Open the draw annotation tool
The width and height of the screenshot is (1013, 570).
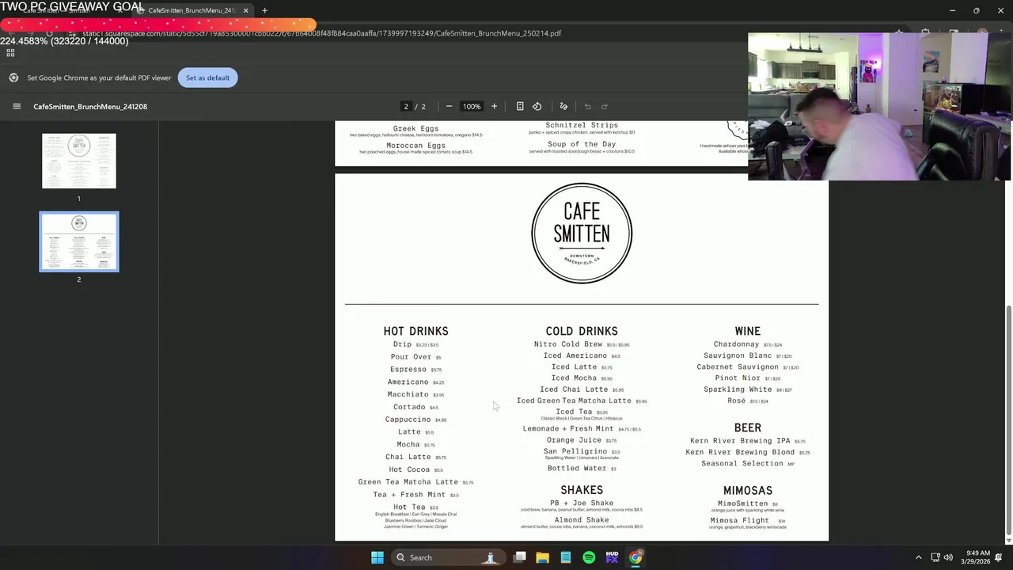point(563,106)
